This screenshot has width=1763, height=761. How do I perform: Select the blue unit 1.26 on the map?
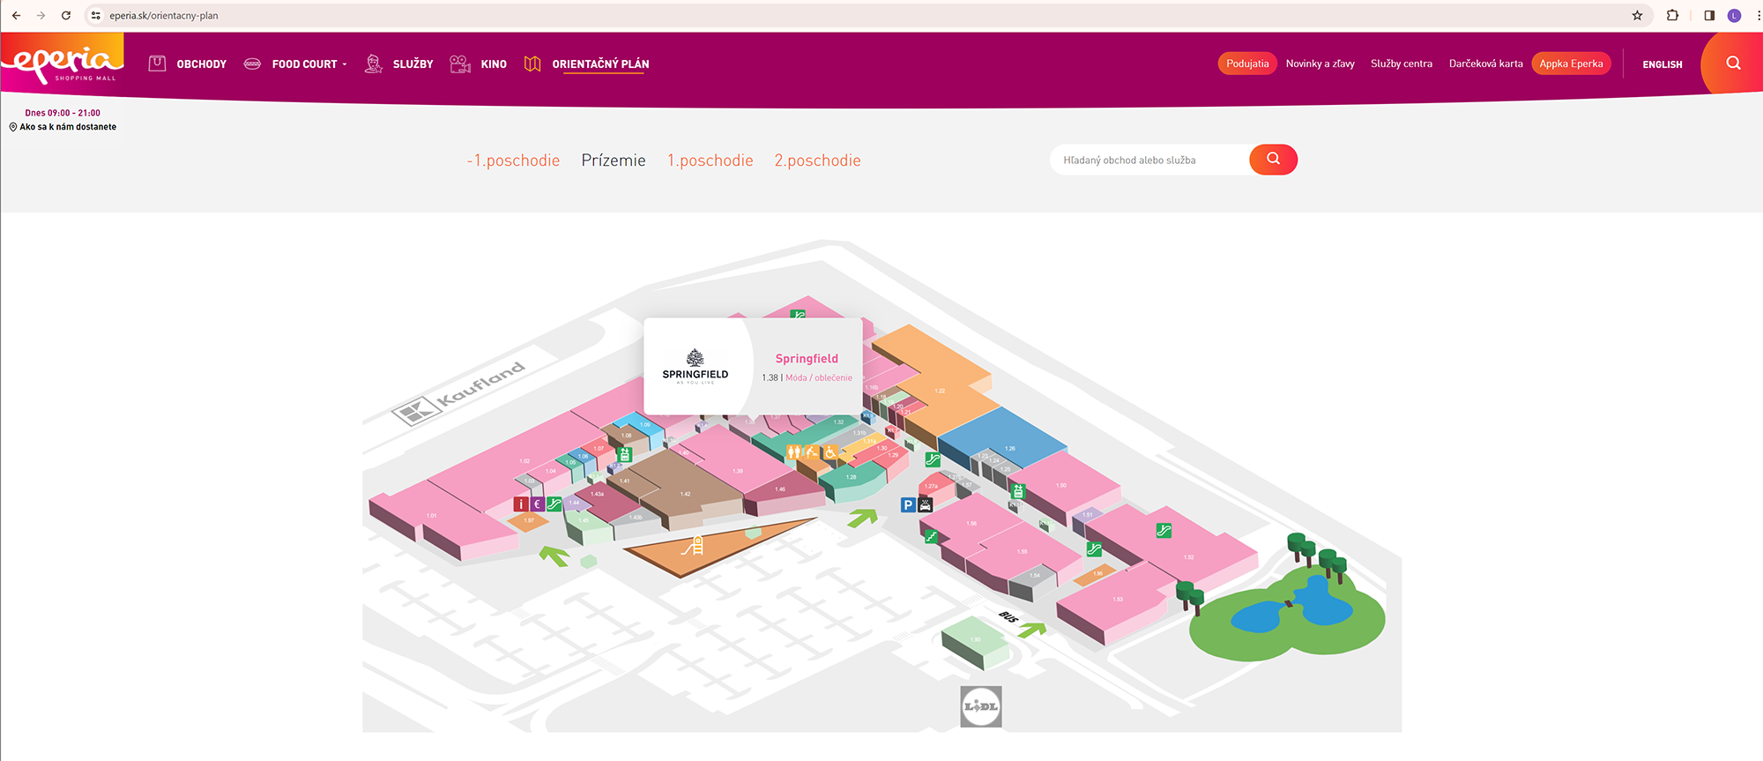pyautogui.click(x=1005, y=441)
